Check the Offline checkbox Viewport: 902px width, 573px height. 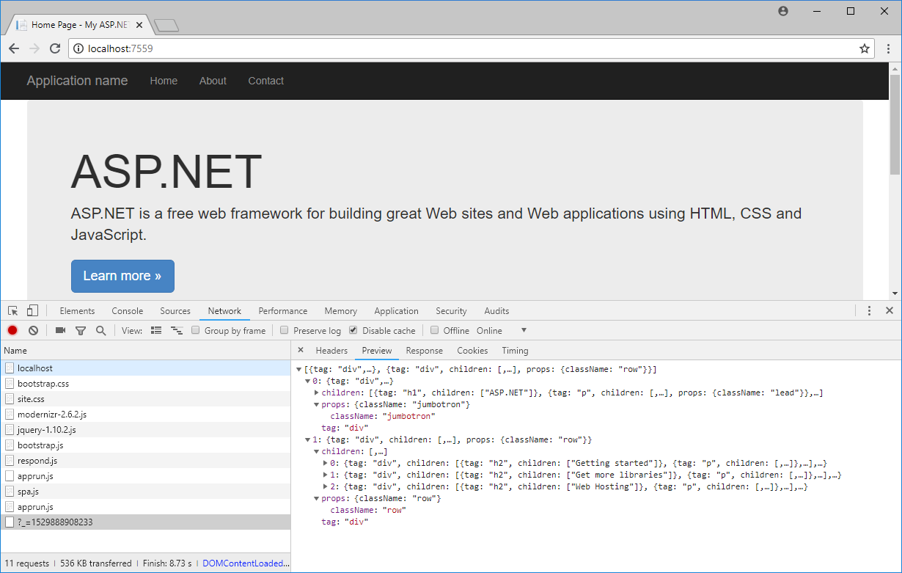click(433, 330)
